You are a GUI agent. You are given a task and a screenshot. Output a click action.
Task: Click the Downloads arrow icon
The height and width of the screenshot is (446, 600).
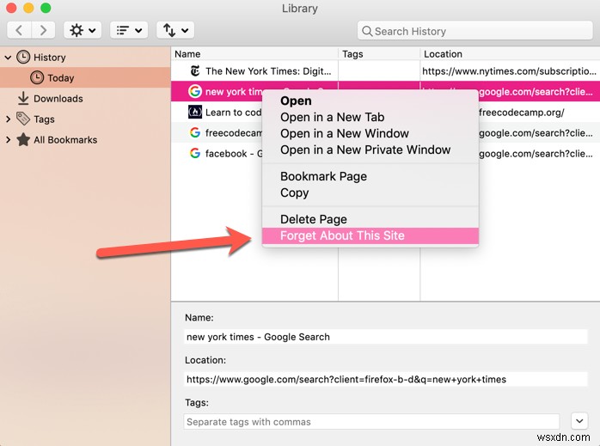click(23, 98)
